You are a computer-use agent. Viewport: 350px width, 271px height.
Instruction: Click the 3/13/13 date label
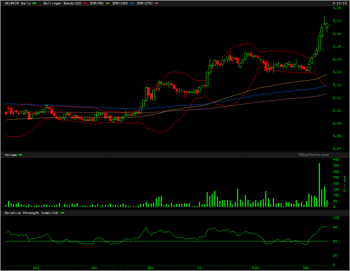pos(339,3)
